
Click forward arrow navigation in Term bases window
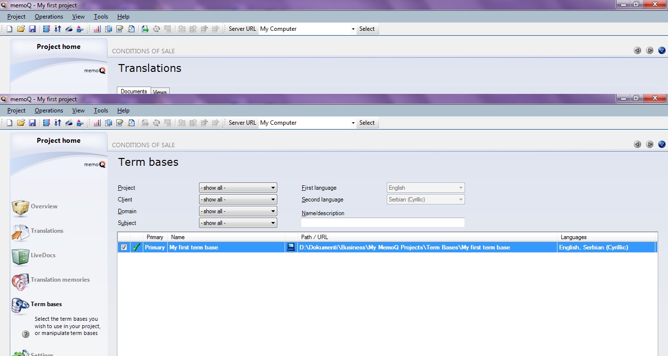[x=649, y=144]
